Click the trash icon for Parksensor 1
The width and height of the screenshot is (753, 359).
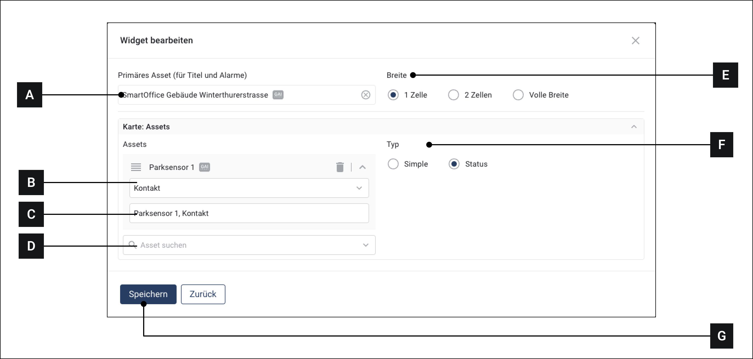pos(340,167)
